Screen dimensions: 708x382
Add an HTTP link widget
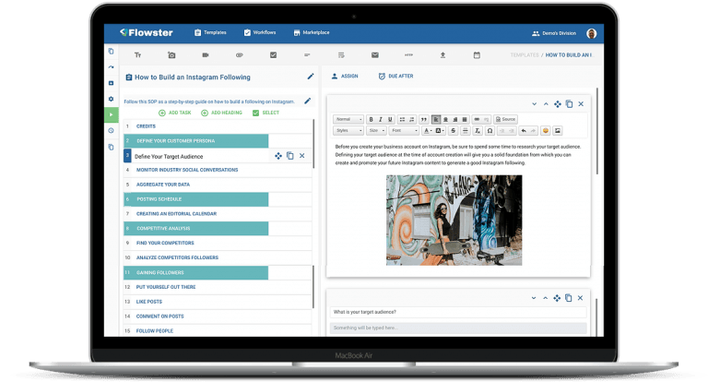point(408,55)
